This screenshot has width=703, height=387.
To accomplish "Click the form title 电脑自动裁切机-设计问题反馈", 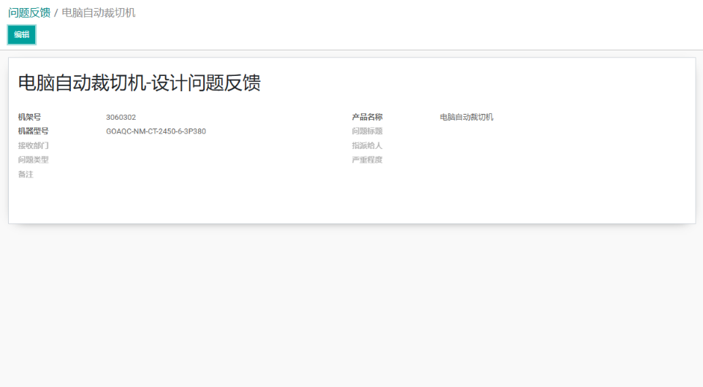I will [139, 83].
